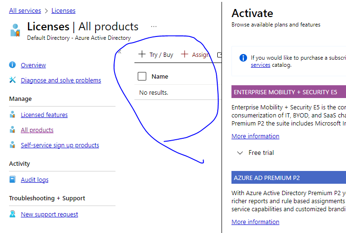
Task: Open the more options ellipsis beside All products
Action: [154, 27]
